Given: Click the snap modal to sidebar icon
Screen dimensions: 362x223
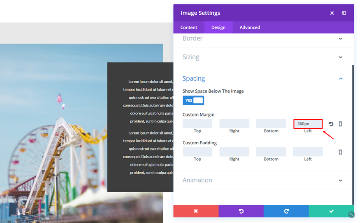Looking at the screenshot, I should pos(344,13).
